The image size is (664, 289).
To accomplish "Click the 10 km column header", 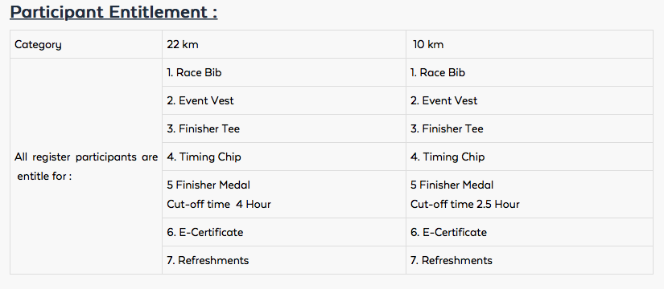I will click(x=530, y=44).
